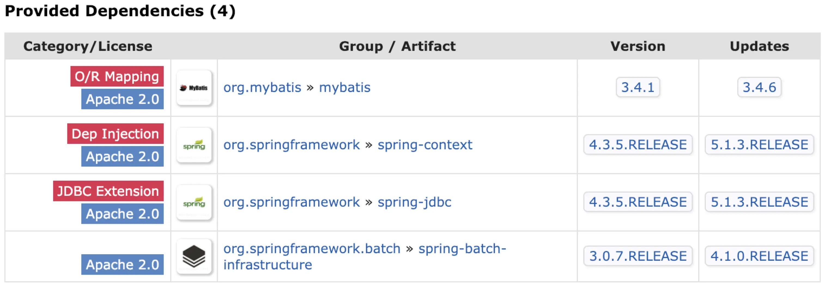Viewport: 824px width, 304px height.
Task: Click the Apache 2.0 license badge for mybatis
Action: coord(122,99)
